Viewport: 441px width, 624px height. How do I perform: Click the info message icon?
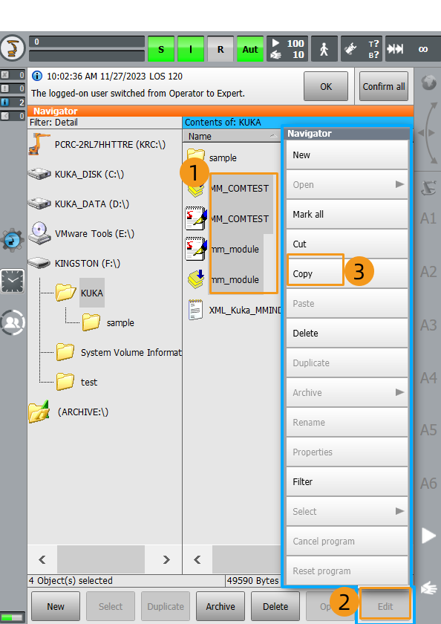[37, 76]
